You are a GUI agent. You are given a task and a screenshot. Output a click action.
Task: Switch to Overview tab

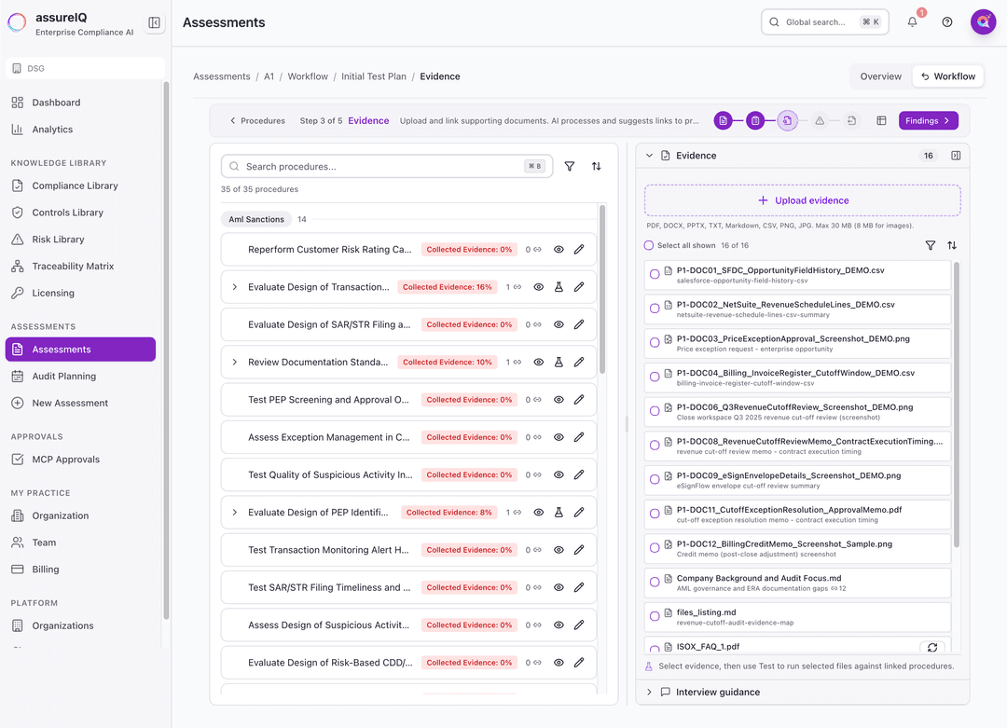point(880,76)
